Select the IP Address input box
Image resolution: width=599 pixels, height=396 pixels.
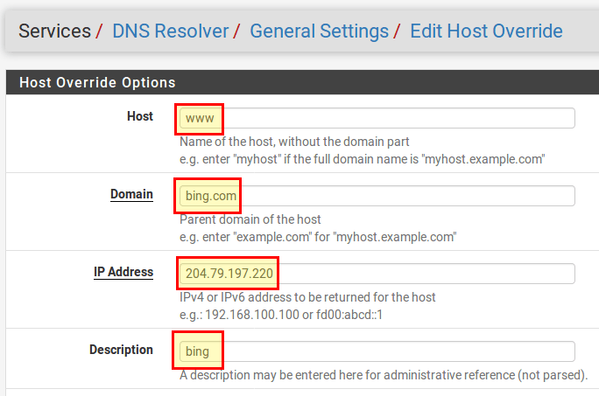377,274
